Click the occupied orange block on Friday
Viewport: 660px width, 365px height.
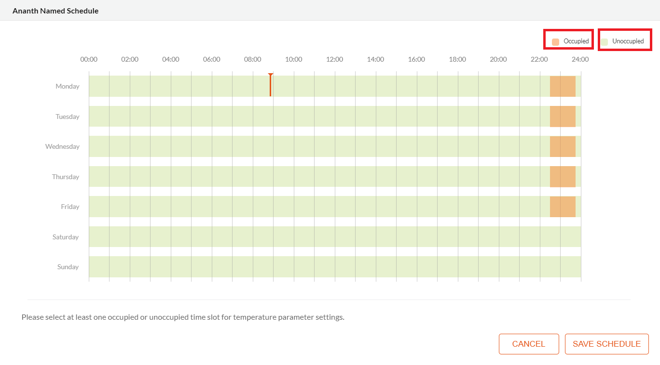[x=563, y=207]
